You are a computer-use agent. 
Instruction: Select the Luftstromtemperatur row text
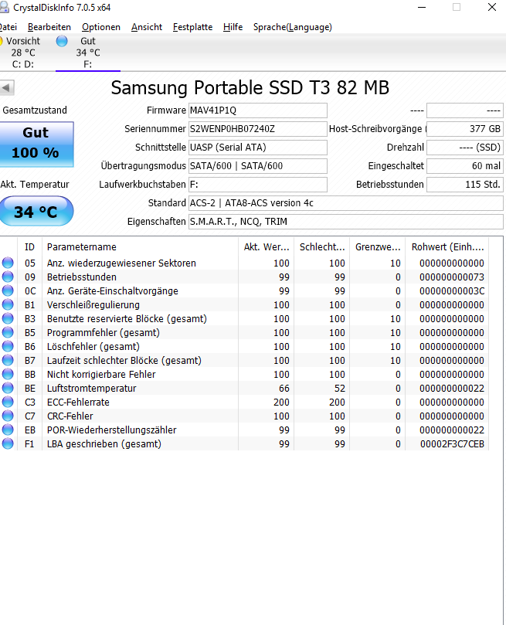click(x=92, y=389)
